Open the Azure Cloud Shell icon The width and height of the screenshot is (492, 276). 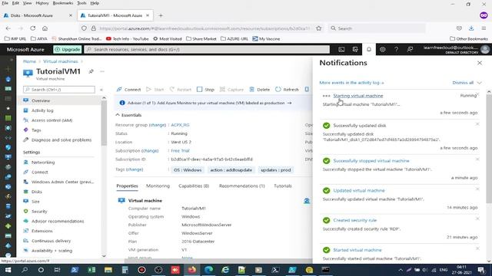(x=341, y=49)
